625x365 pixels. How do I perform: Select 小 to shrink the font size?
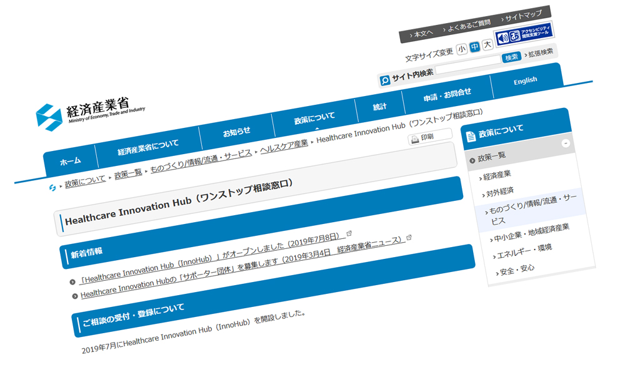click(461, 46)
